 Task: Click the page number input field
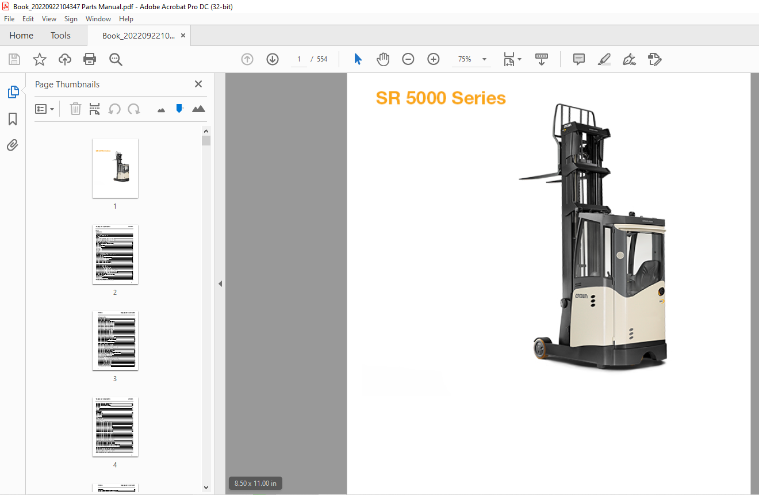point(299,59)
